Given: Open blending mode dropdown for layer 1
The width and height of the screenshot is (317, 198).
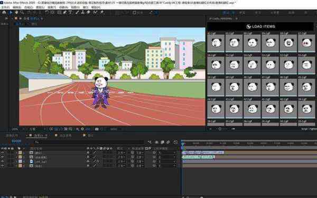Looking at the screenshot, I should coord(122,153).
